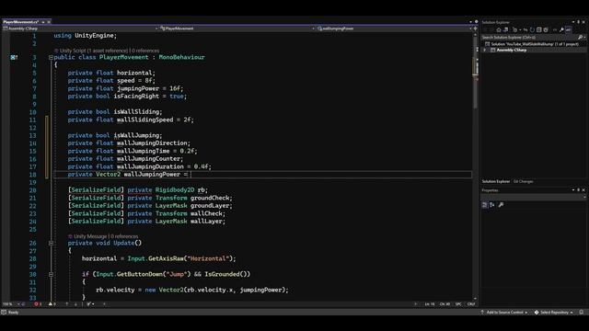This screenshot has height=331, width=589.
Task: Click the split editor icon above scrollbar
Action: pyautogui.click(x=475, y=29)
